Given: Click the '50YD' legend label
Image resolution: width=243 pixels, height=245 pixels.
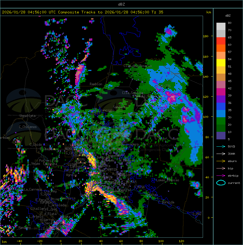Looking at the screenshot, I should [x=231, y=147].
